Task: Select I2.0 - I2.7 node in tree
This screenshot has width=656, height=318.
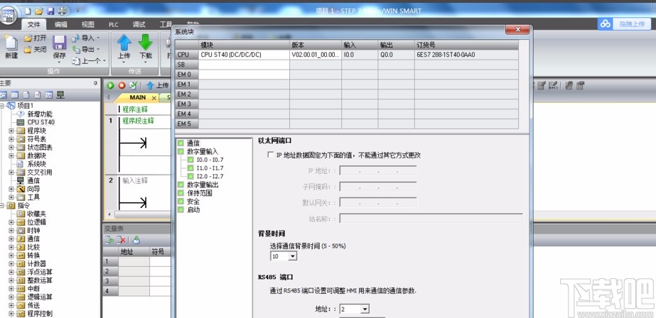Action: pos(210,176)
